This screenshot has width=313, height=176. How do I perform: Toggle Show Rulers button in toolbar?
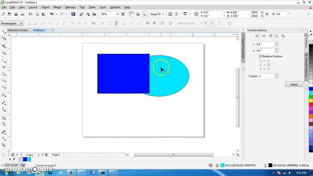131,14
